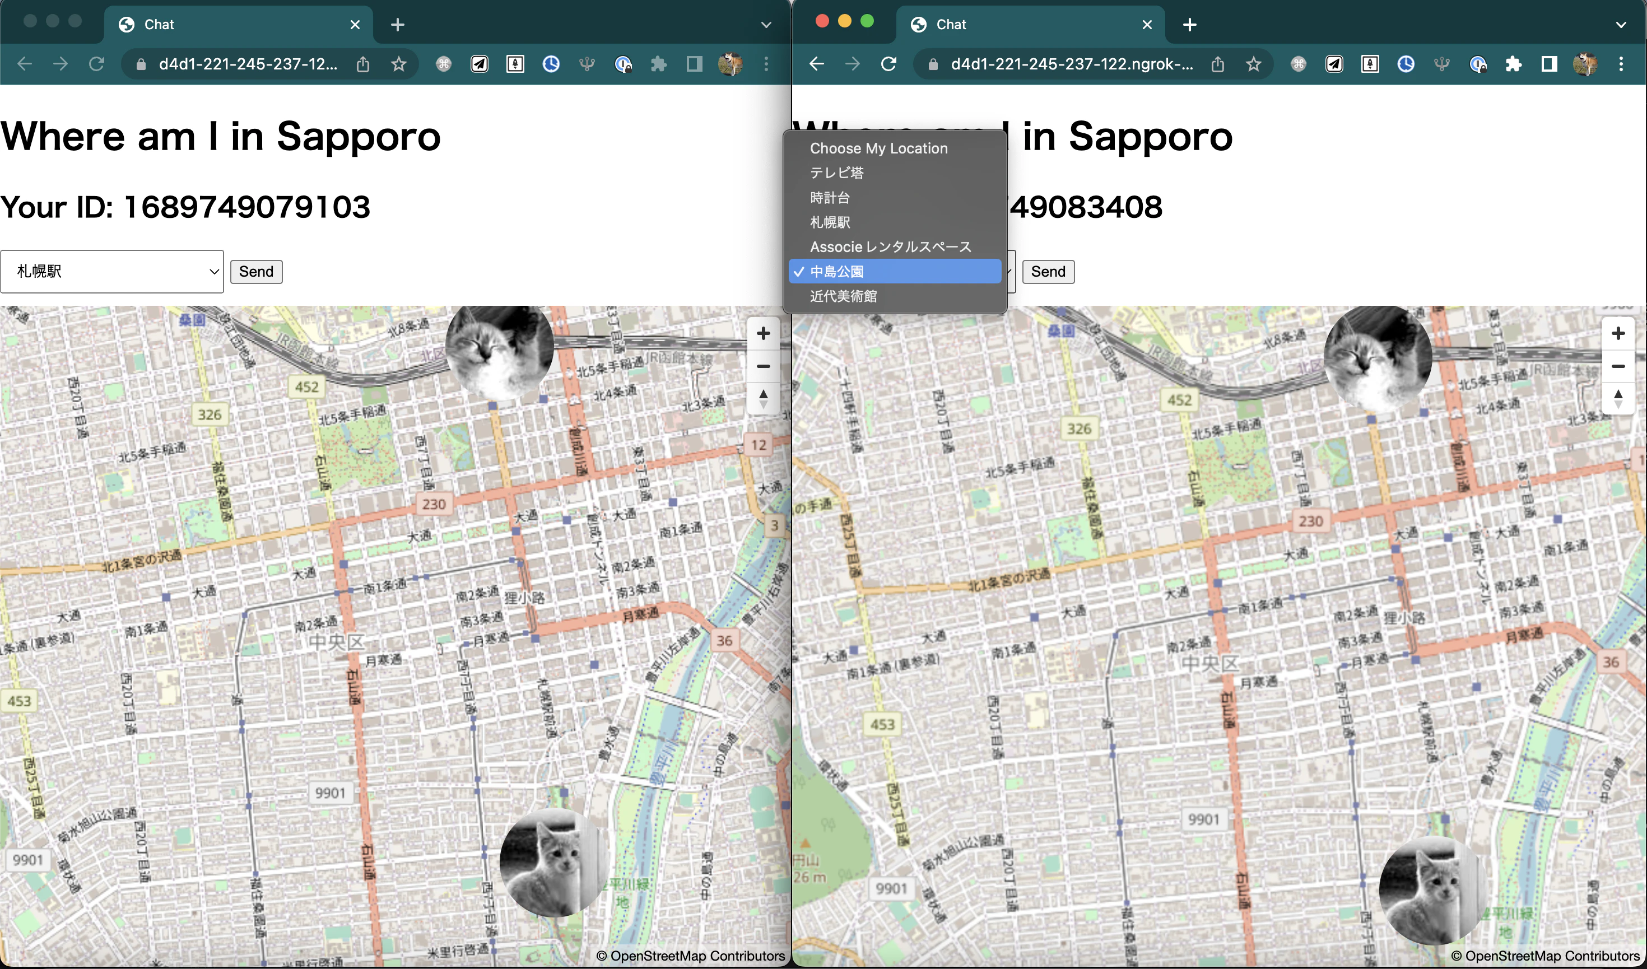Viewport: 1647px width, 969px height.
Task: Choose 時計台 from the location list
Action: coord(895,197)
